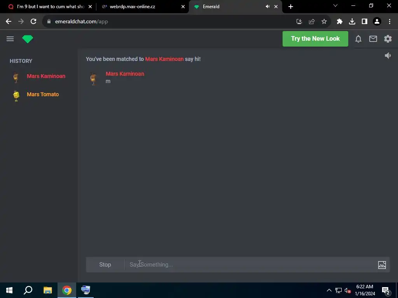Click the muted volume tray icon

tap(348, 290)
